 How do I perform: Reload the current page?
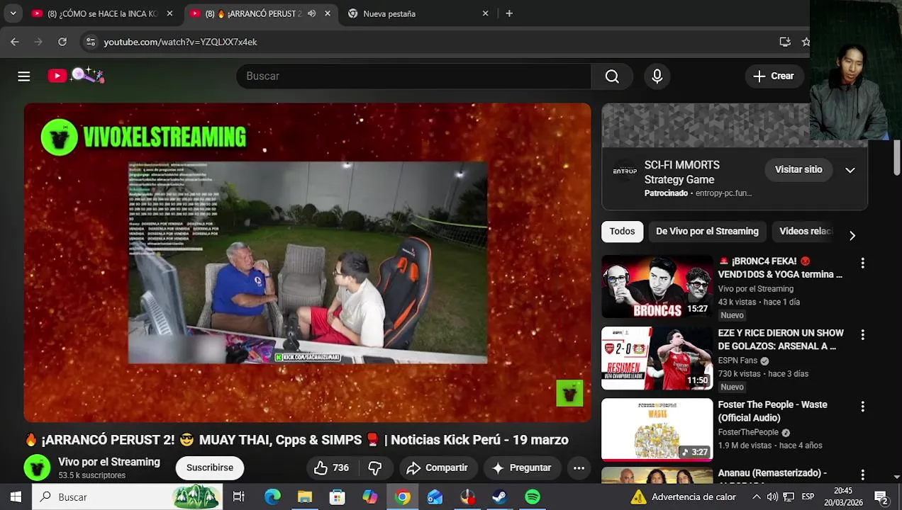tap(62, 42)
